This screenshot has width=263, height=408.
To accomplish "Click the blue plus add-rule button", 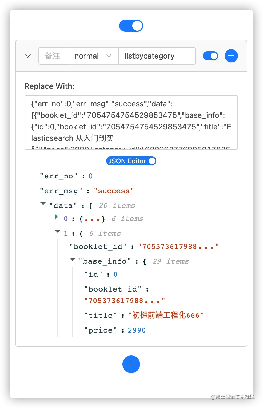I will click(x=131, y=364).
